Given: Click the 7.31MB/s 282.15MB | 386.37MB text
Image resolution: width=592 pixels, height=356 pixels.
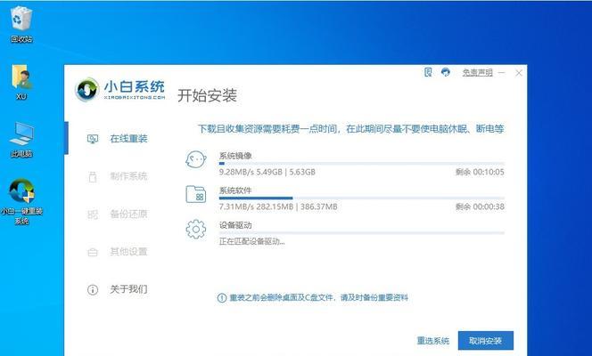Looking at the screenshot, I should (x=278, y=206).
